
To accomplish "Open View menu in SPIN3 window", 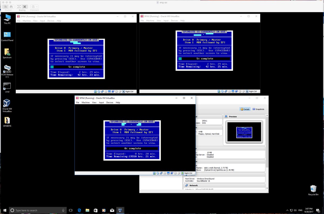I will 159,21.
